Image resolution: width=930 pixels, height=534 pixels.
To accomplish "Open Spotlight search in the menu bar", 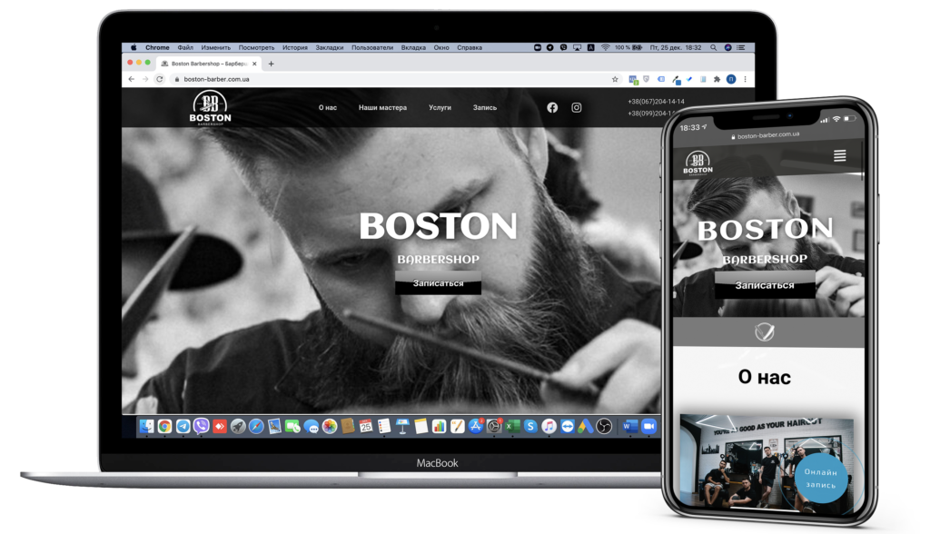I will click(714, 47).
